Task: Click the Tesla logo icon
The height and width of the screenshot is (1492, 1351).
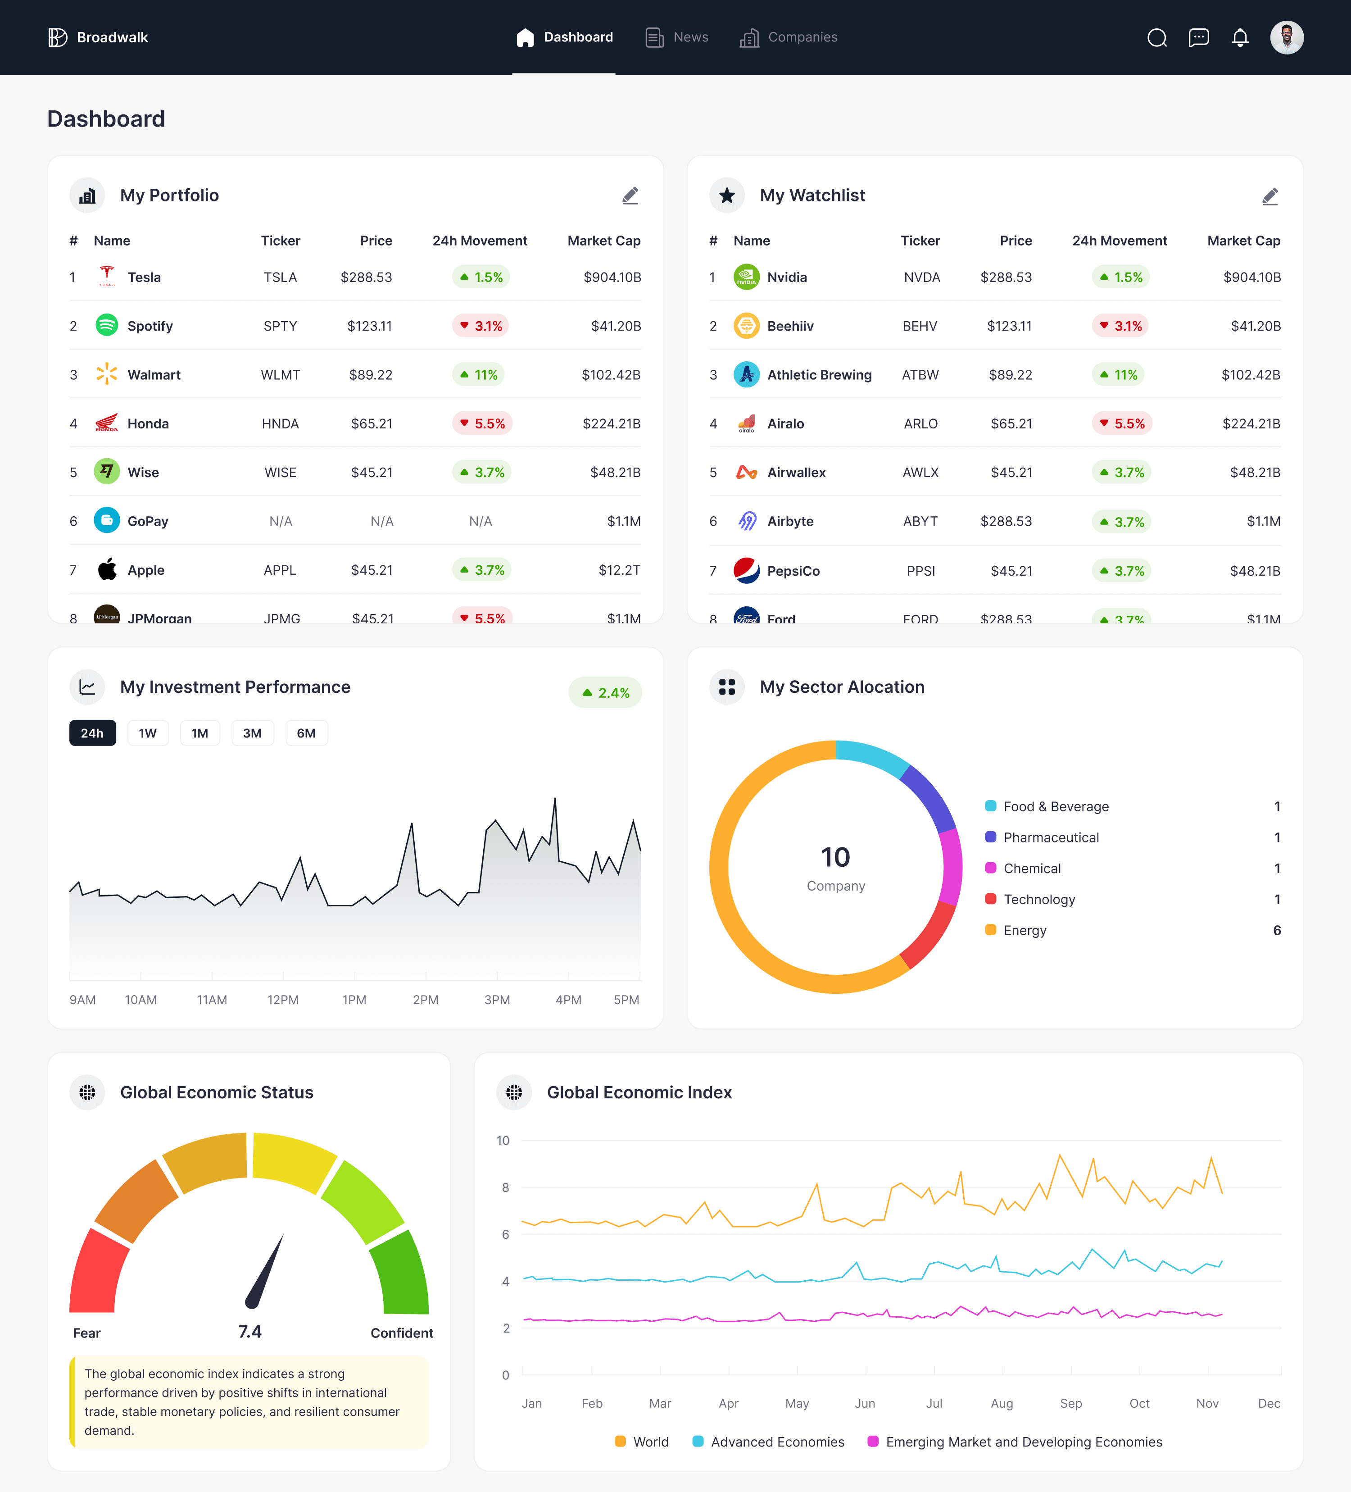Action: coord(107,277)
